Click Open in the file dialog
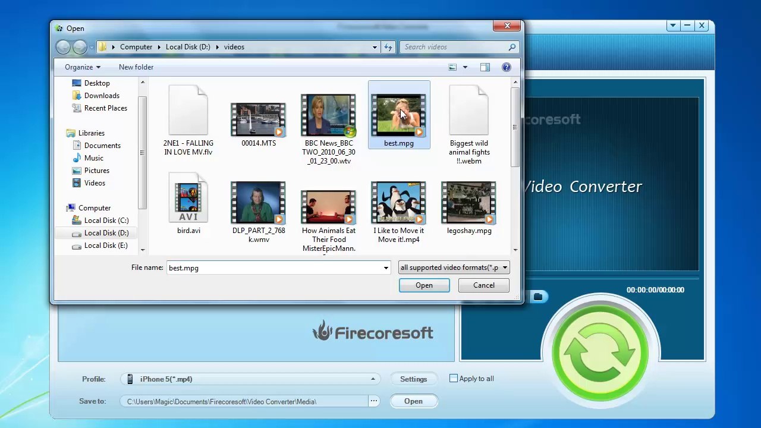This screenshot has width=761, height=428. (x=424, y=285)
